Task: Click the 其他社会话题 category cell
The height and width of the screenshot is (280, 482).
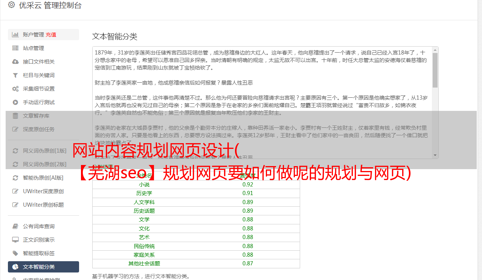Action: [144, 263]
